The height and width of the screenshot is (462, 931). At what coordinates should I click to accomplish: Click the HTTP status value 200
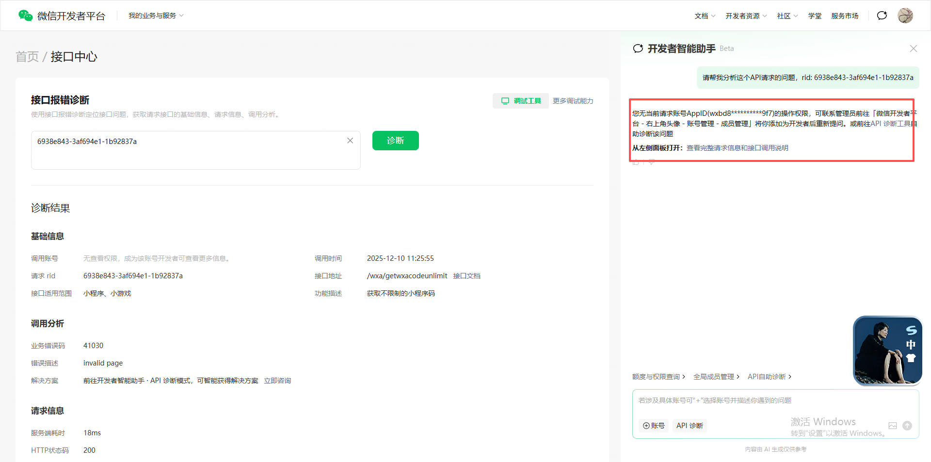click(89, 450)
